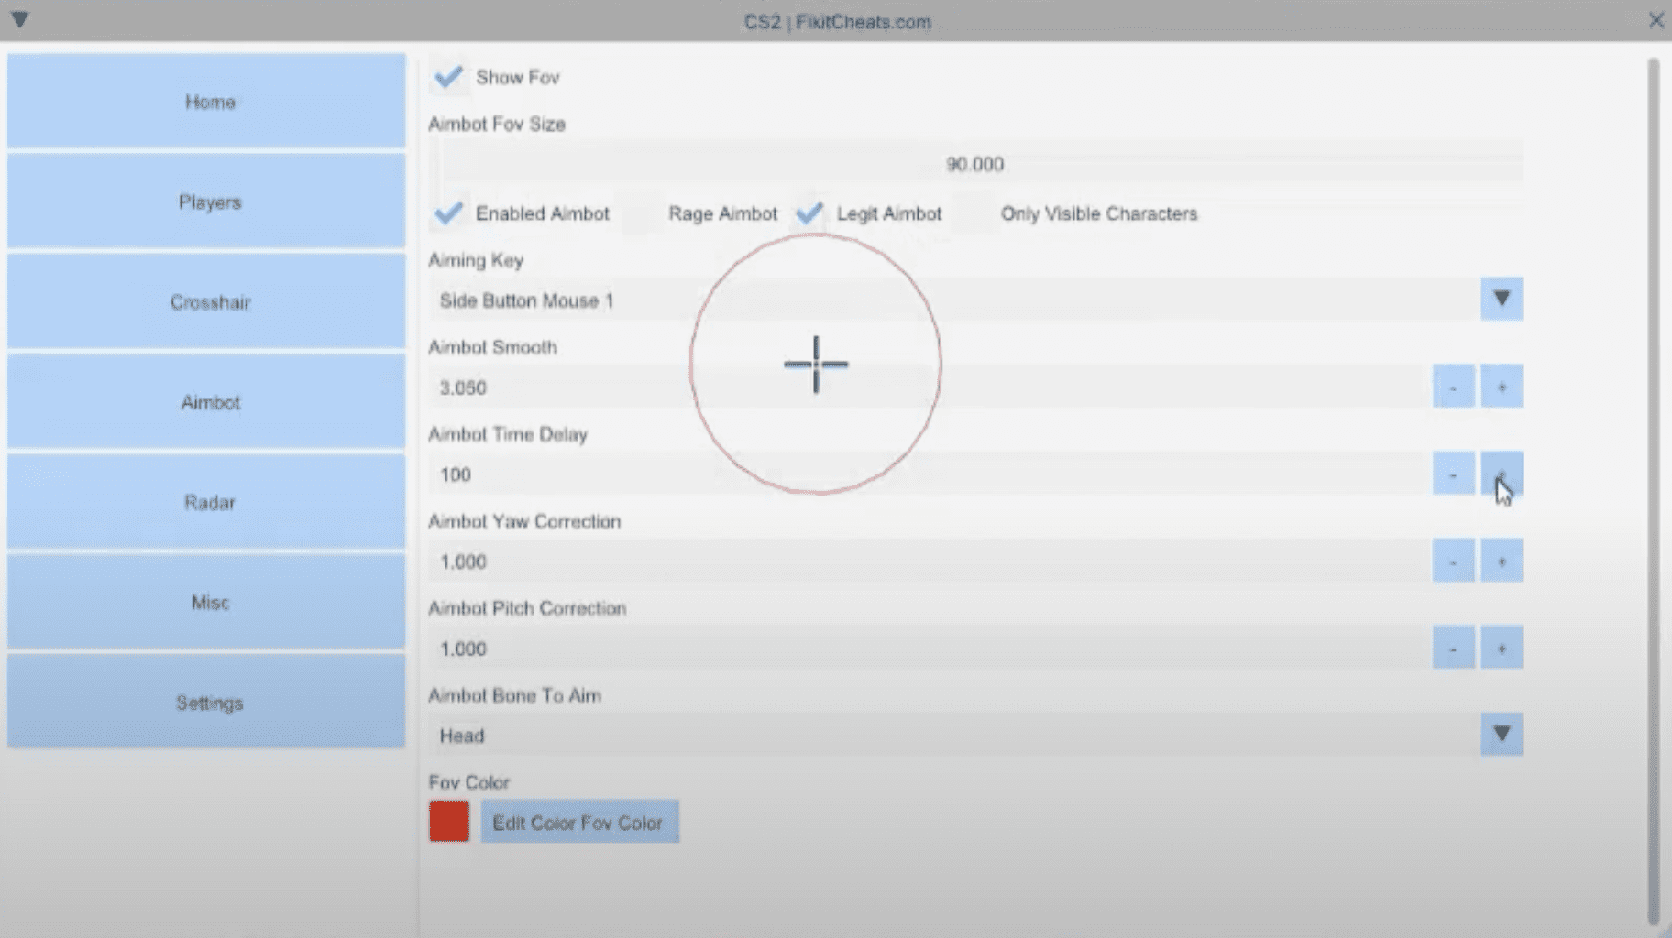Select the Players tab
This screenshot has width=1672, height=938.
click(209, 202)
